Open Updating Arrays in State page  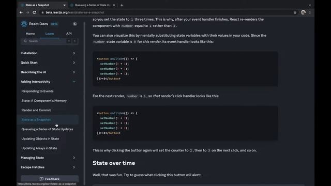coord(39,148)
